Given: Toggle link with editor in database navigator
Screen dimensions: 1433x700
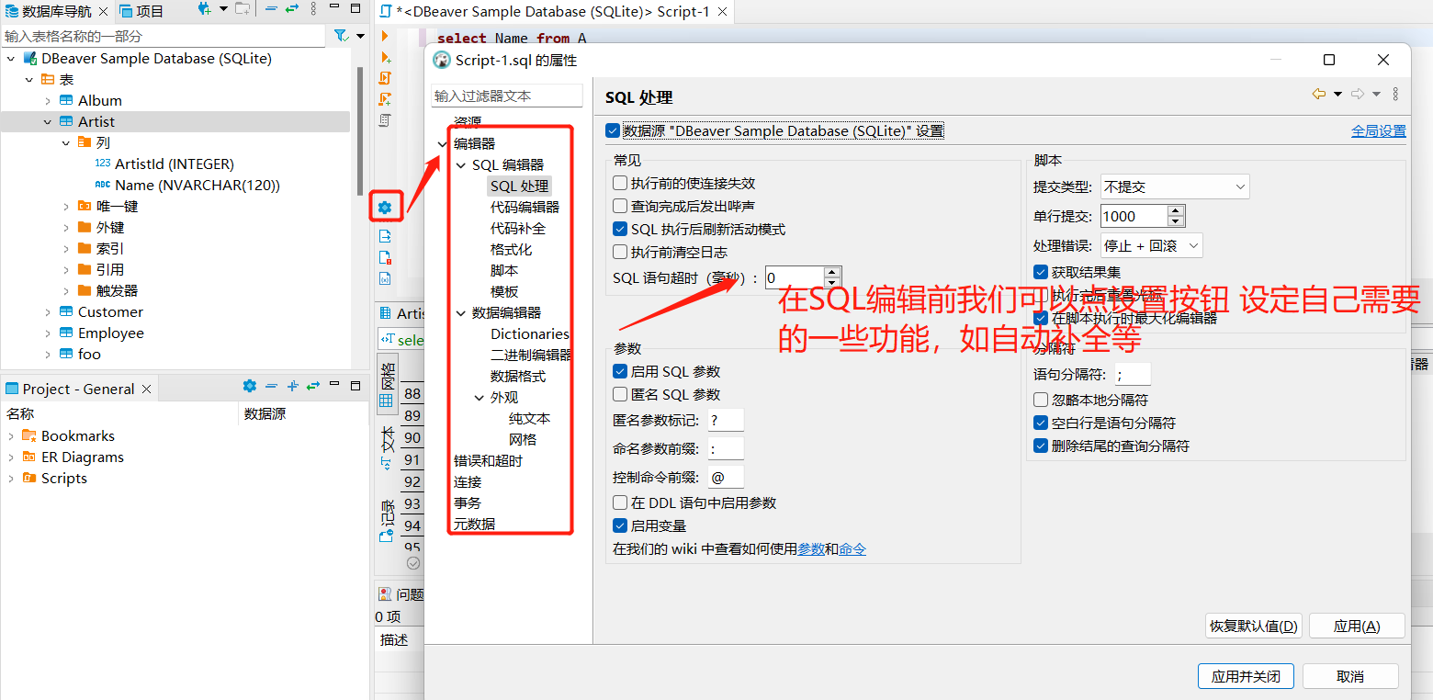Looking at the screenshot, I should coord(292,10).
